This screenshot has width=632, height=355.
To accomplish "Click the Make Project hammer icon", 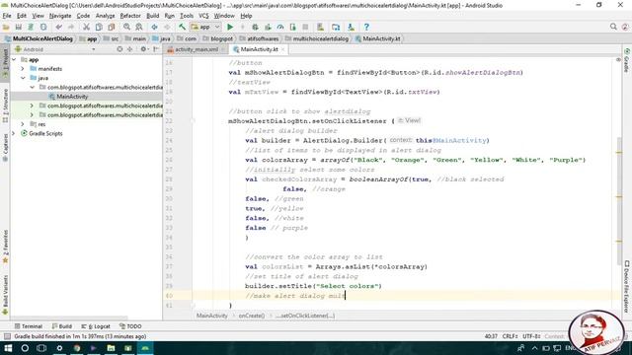I will (x=182, y=27).
